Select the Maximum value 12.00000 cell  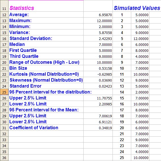point(98,20)
